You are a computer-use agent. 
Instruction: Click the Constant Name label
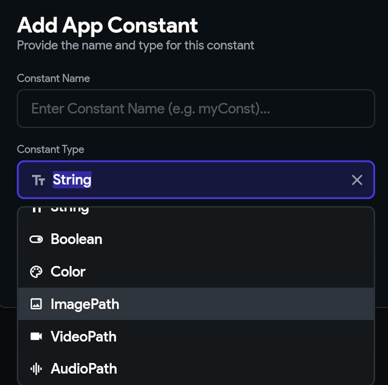pos(54,78)
